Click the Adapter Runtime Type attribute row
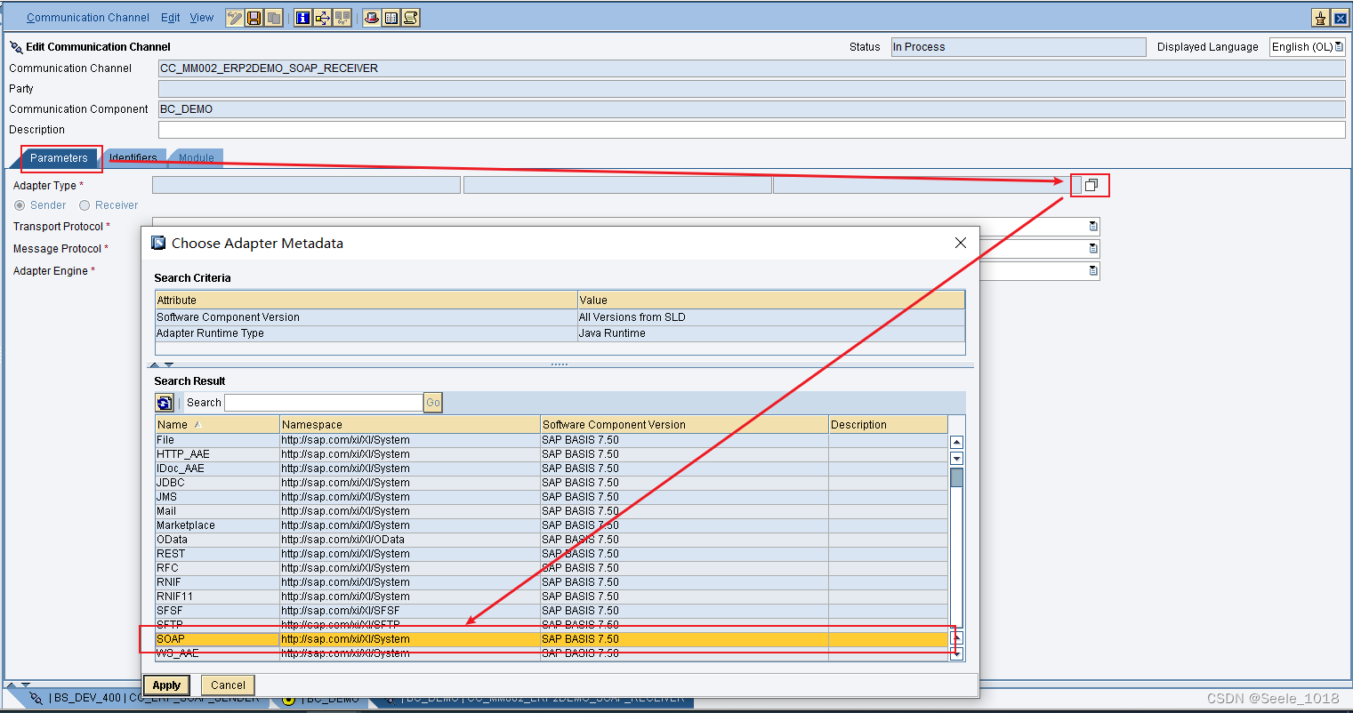The image size is (1353, 713). point(560,333)
